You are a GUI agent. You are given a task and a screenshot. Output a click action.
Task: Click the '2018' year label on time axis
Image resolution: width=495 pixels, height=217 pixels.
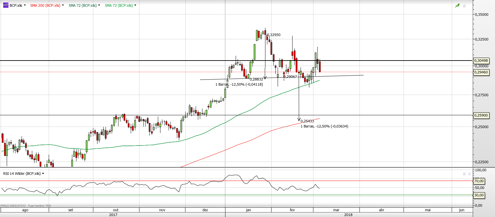click(348, 214)
